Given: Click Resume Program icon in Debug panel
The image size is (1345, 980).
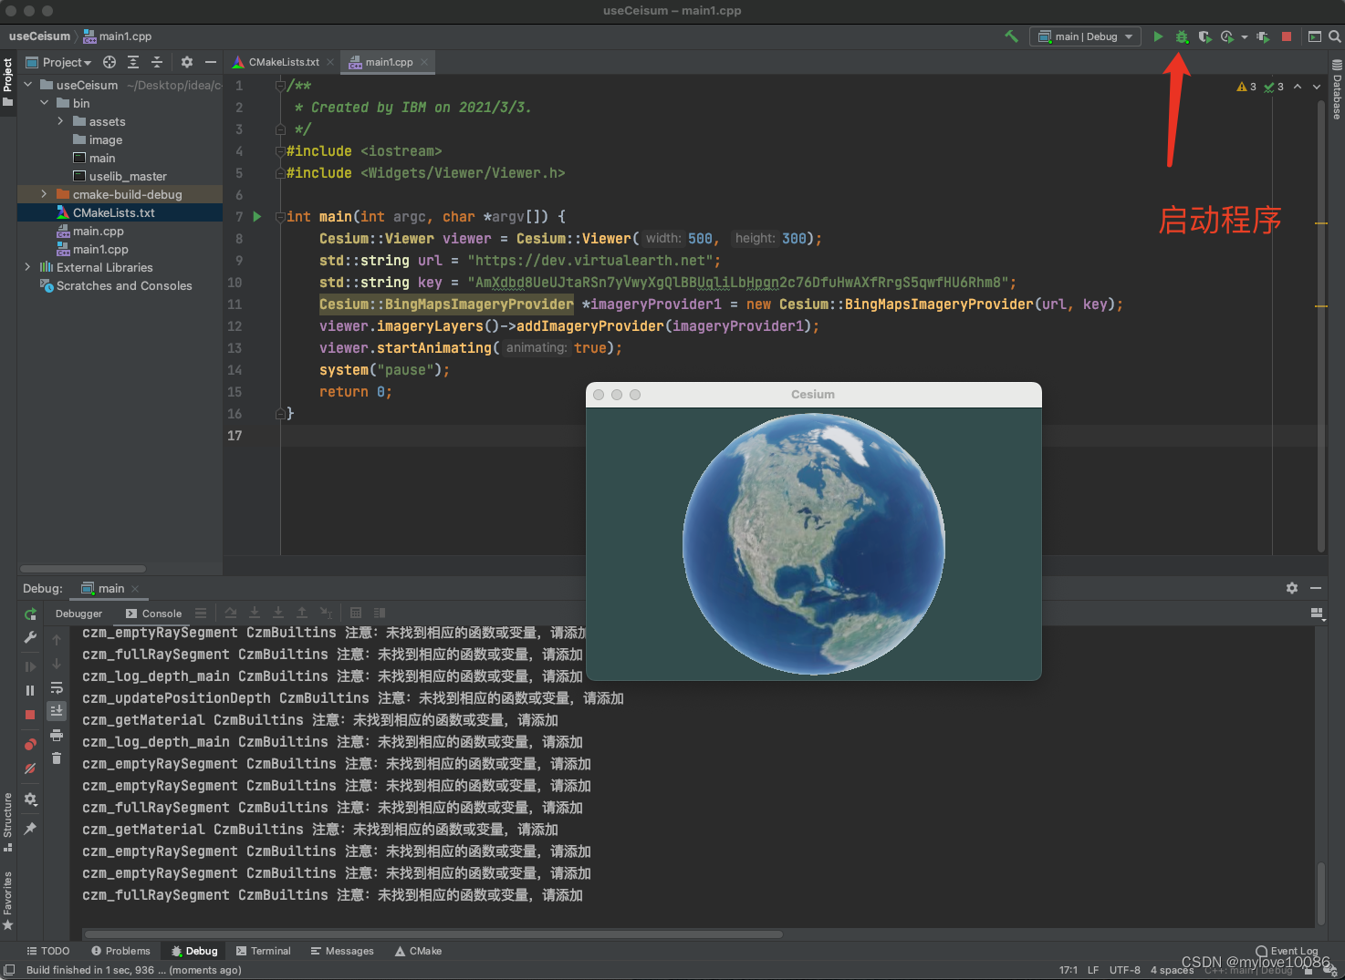Looking at the screenshot, I should (30, 666).
